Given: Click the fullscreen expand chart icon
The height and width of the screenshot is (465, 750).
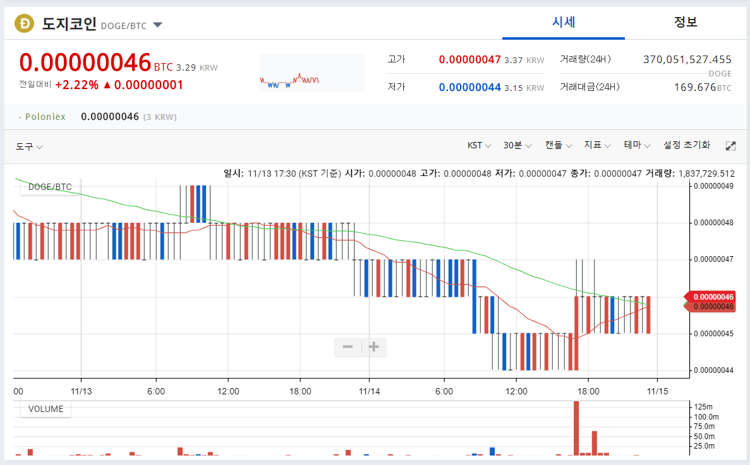Looking at the screenshot, I should click(x=730, y=146).
